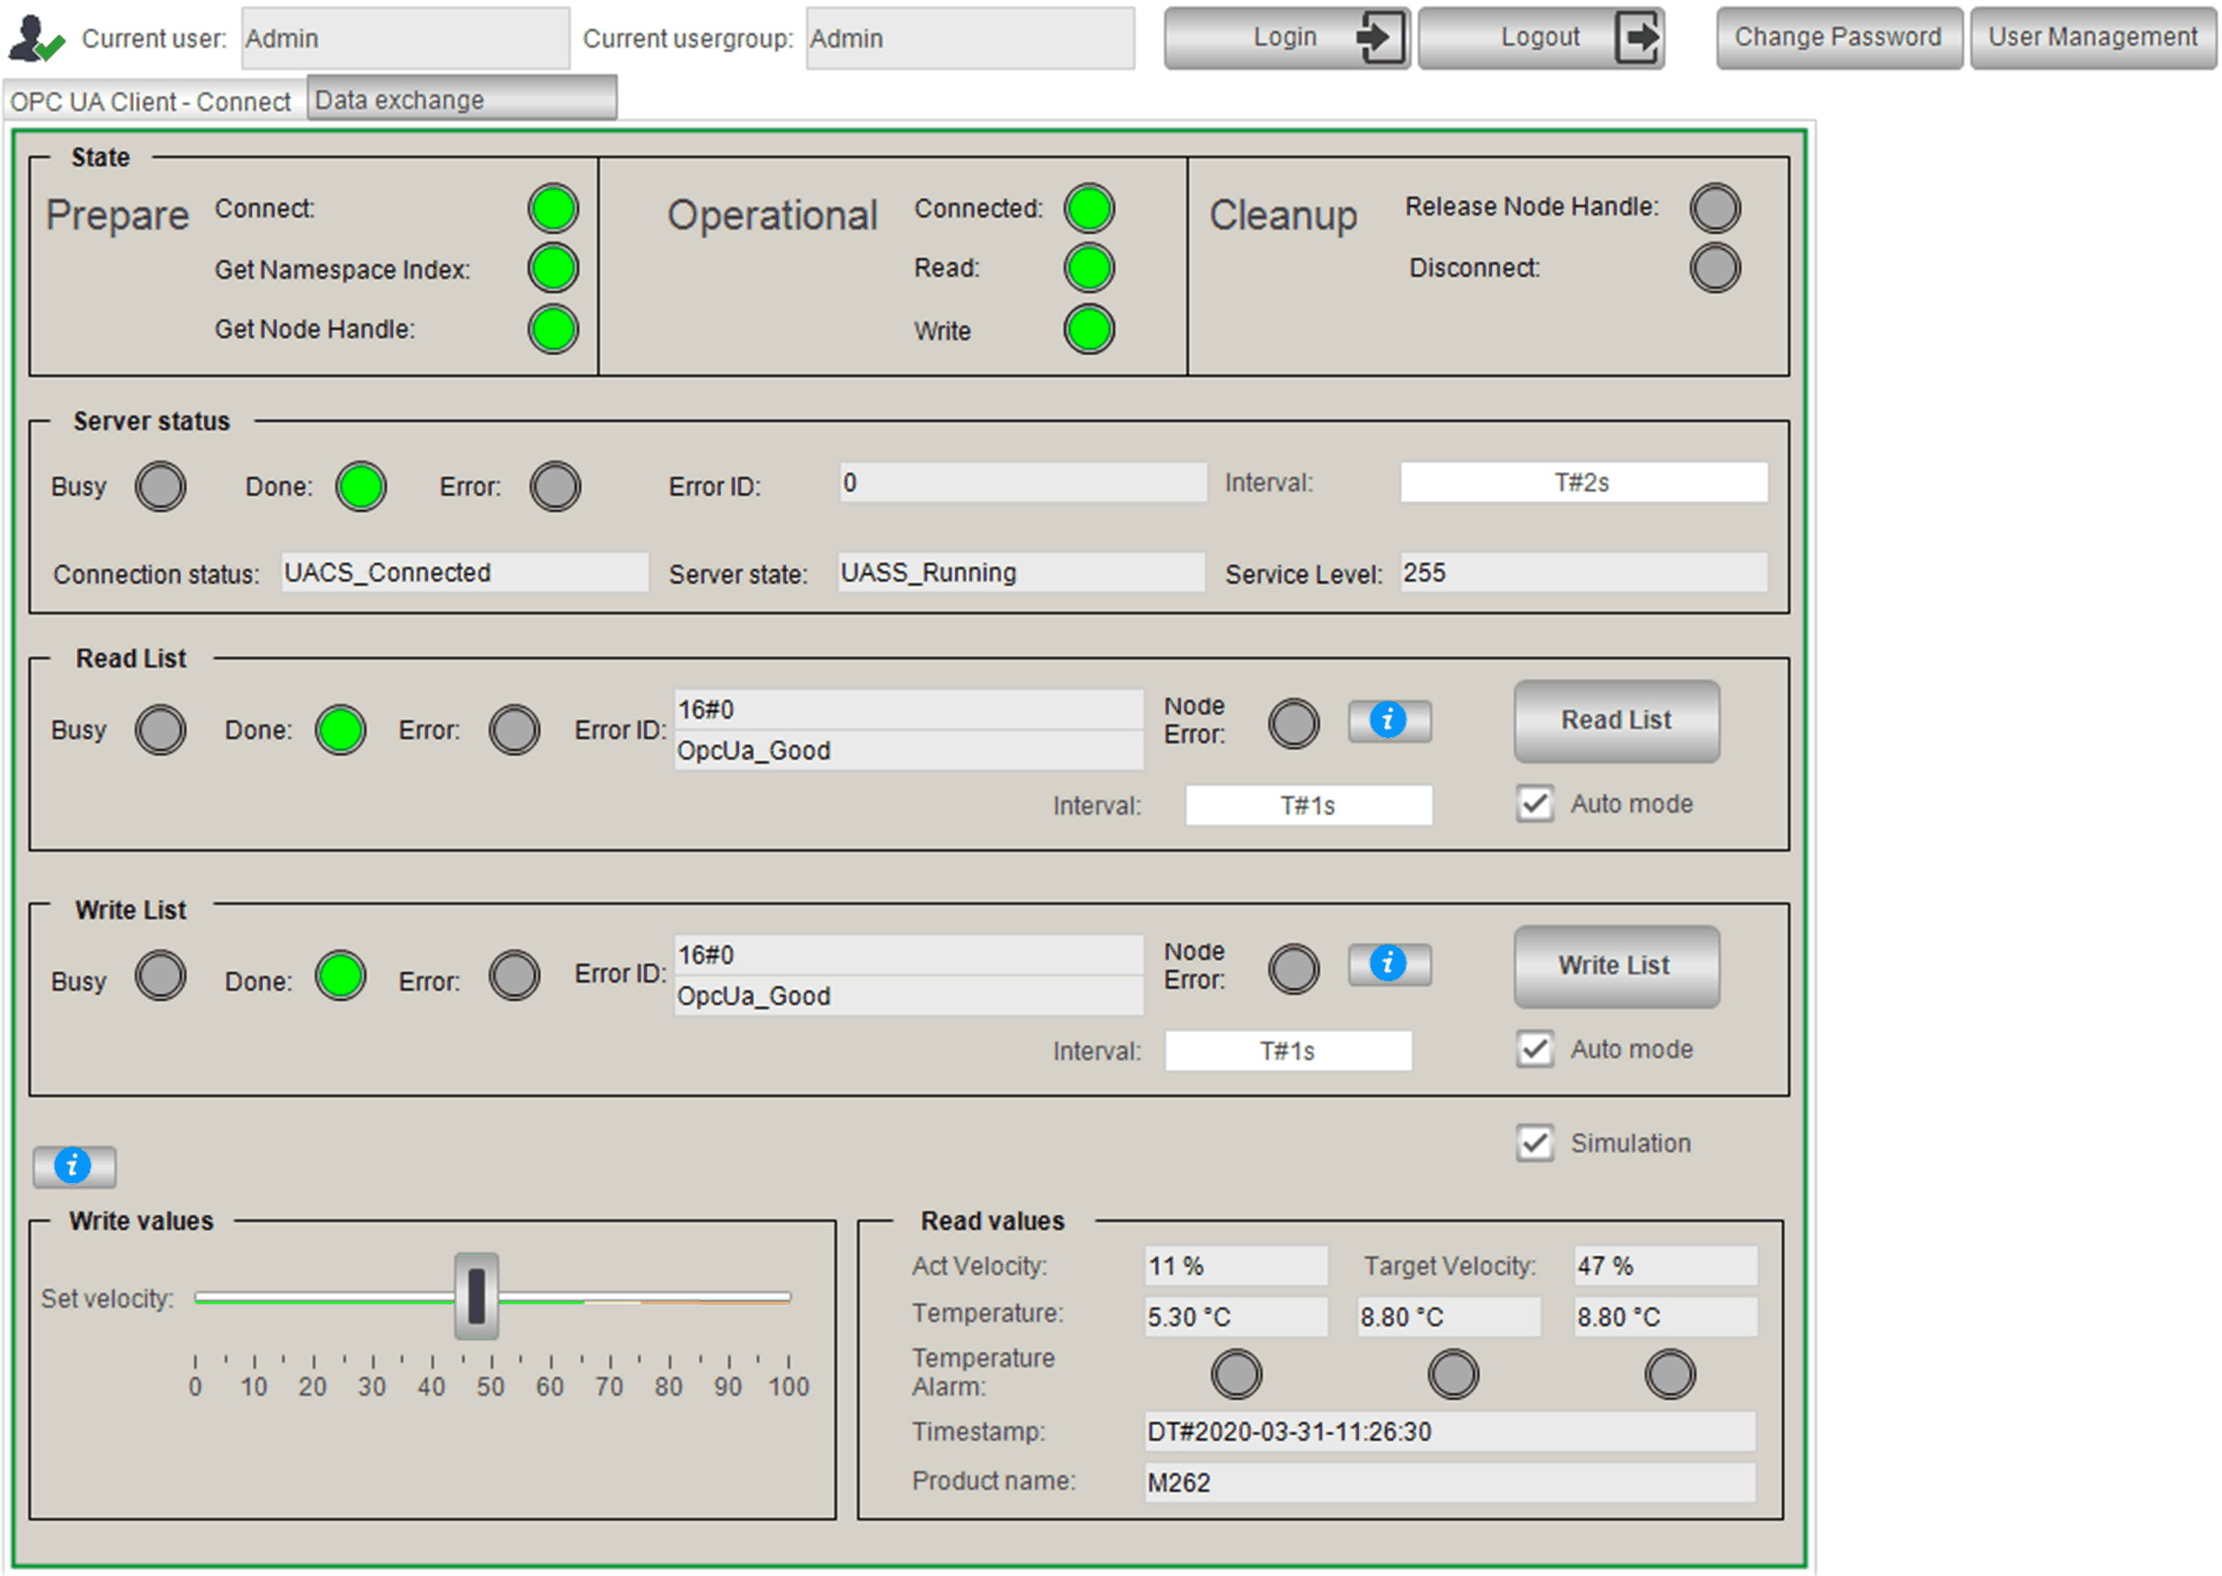Click the Change Password button
Viewport: 2222px width, 1576px height.
[1838, 37]
